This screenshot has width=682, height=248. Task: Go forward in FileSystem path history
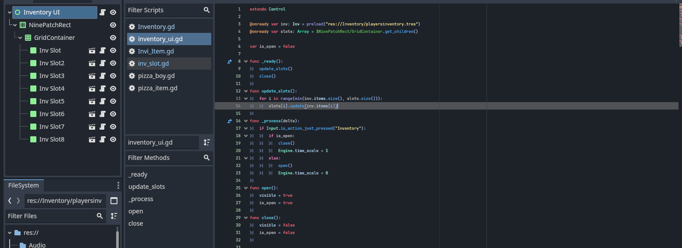click(x=18, y=201)
